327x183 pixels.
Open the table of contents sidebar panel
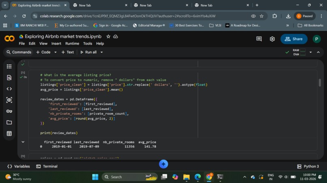pos(9,67)
